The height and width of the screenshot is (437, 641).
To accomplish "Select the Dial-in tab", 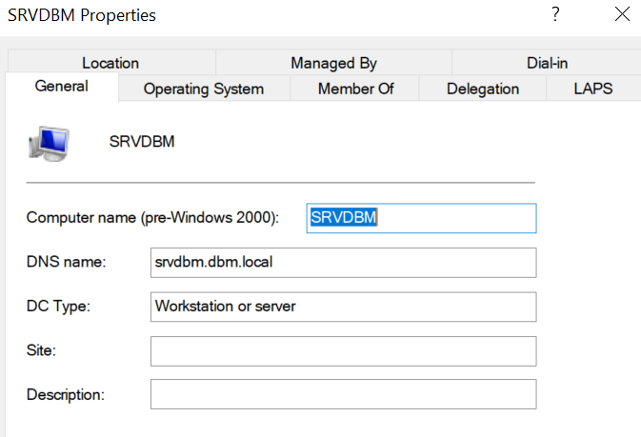I will click(547, 63).
